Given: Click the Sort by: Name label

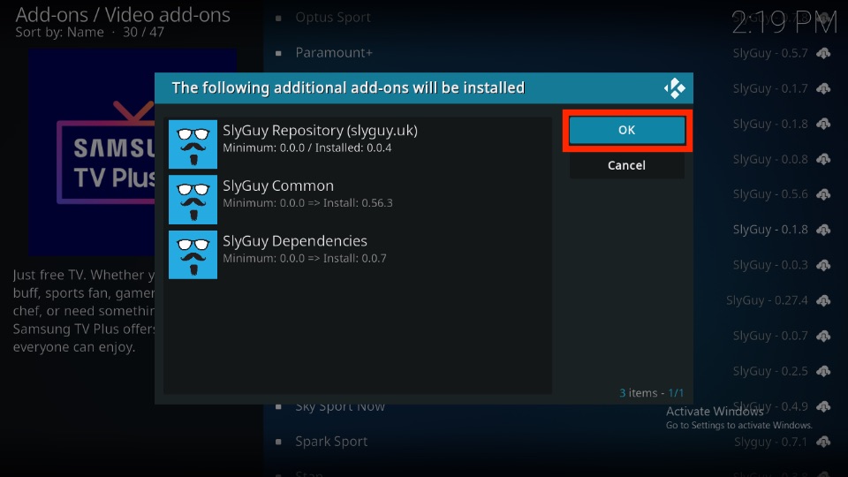Looking at the screenshot, I should point(59,33).
